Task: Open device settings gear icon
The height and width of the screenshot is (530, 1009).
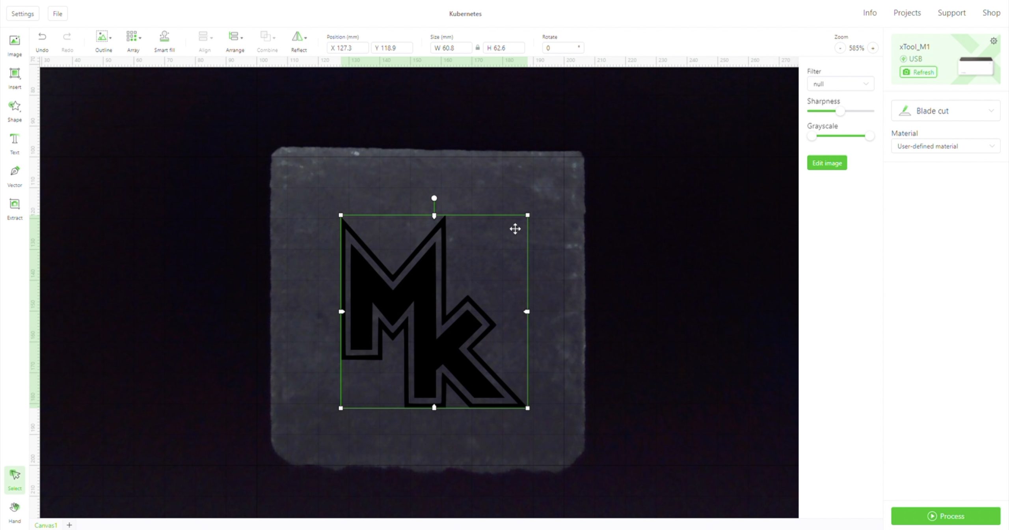Action: point(993,41)
